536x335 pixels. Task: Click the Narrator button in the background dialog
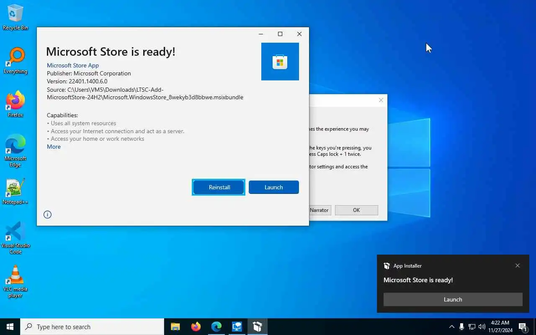tap(320, 210)
